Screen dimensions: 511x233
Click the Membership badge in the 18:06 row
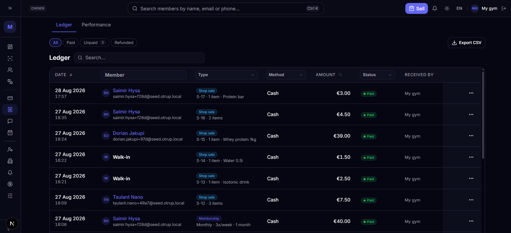click(x=209, y=219)
